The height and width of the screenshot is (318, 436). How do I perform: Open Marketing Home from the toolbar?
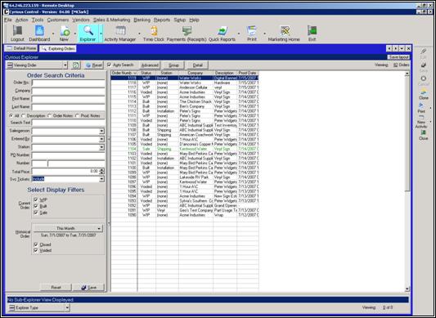tap(284, 31)
